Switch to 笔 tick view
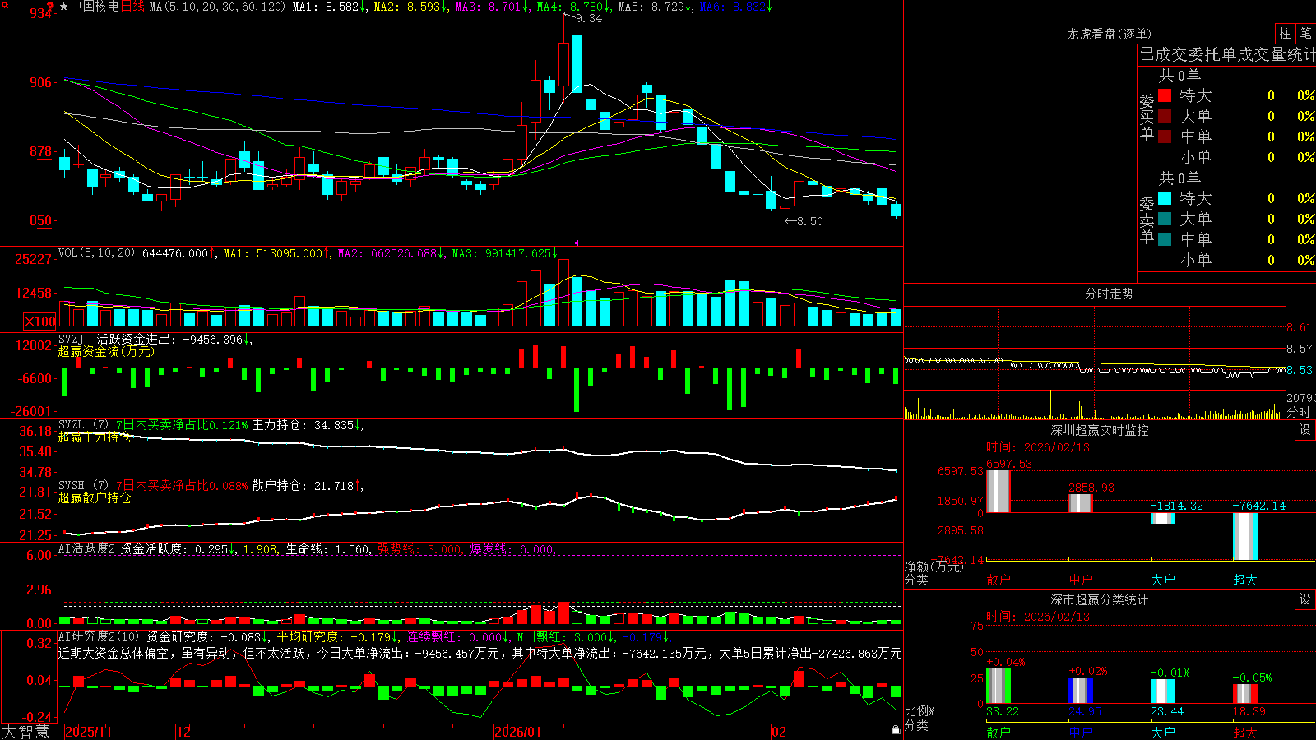The height and width of the screenshot is (740, 1316). (x=1305, y=33)
